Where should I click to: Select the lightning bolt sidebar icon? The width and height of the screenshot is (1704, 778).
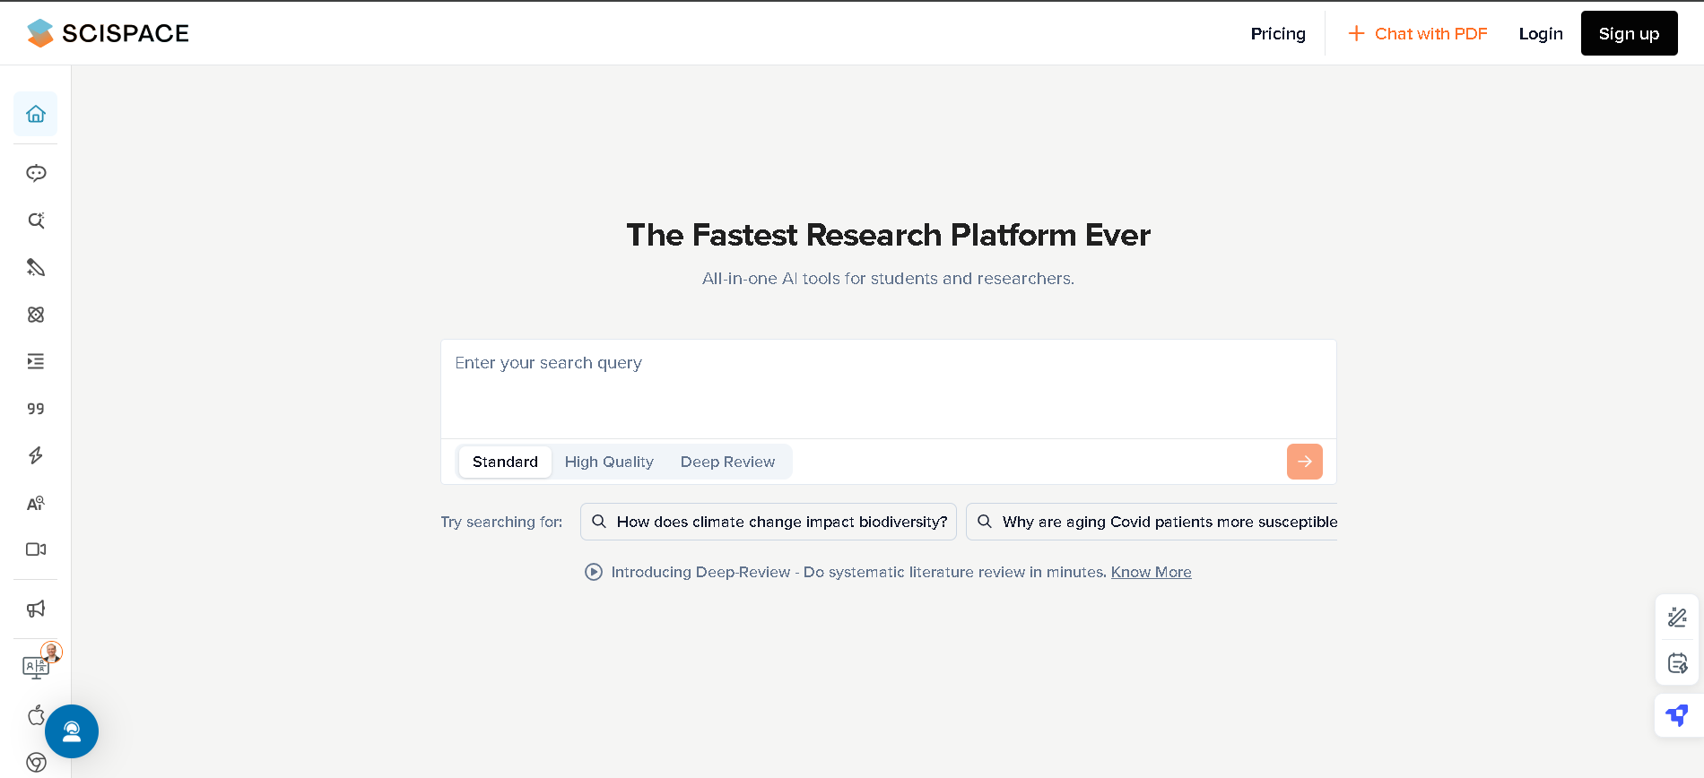pyautogui.click(x=36, y=455)
